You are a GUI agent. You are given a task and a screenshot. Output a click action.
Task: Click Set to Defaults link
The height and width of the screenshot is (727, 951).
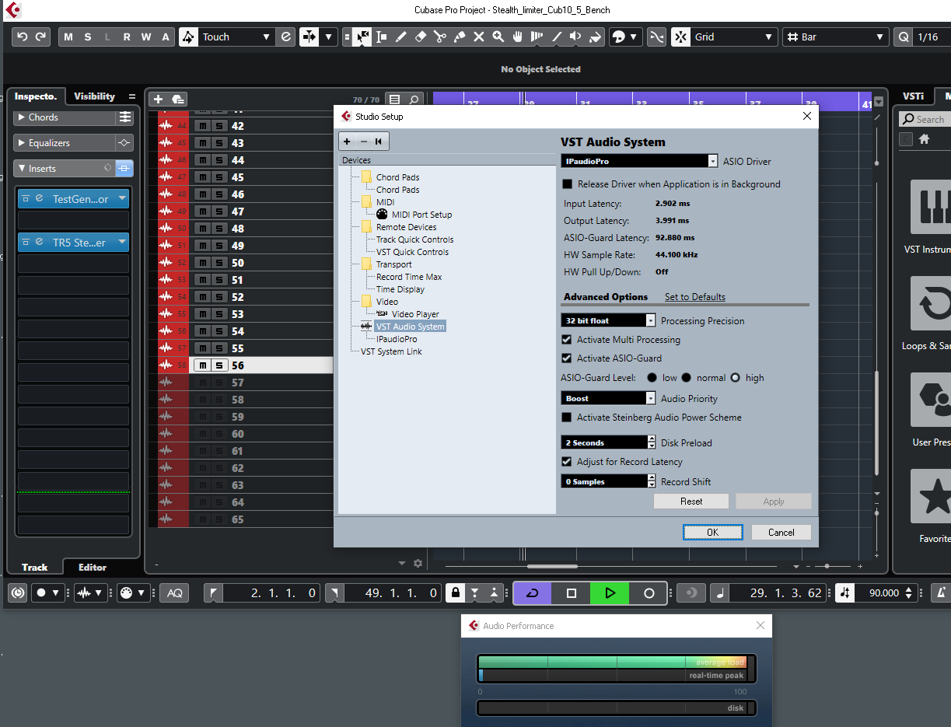(x=695, y=297)
